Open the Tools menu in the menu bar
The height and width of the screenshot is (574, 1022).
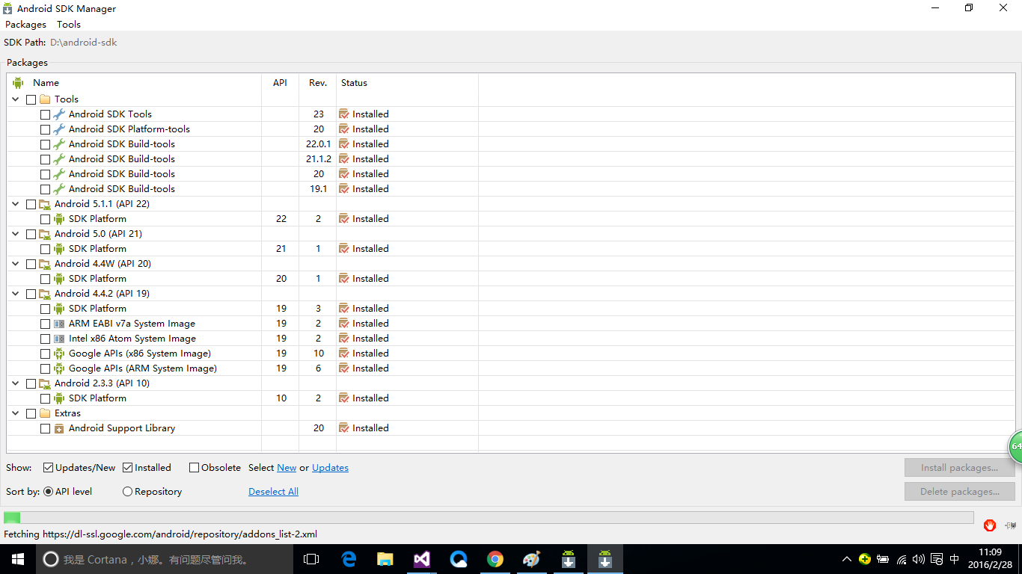[x=69, y=25]
